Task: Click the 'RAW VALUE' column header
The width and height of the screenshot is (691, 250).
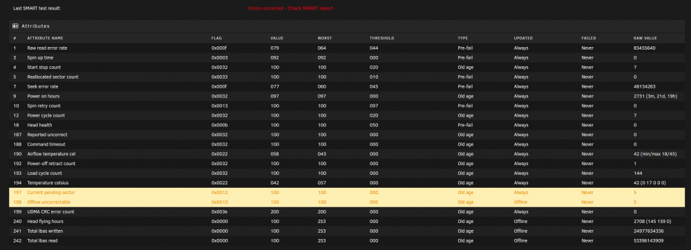Action: tap(645, 38)
